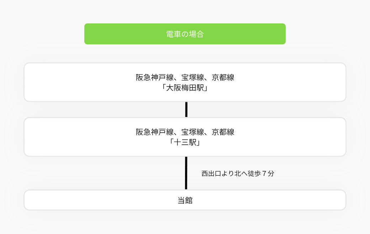
Task: Select the 「十三駅」 station box
Action: (x=185, y=137)
